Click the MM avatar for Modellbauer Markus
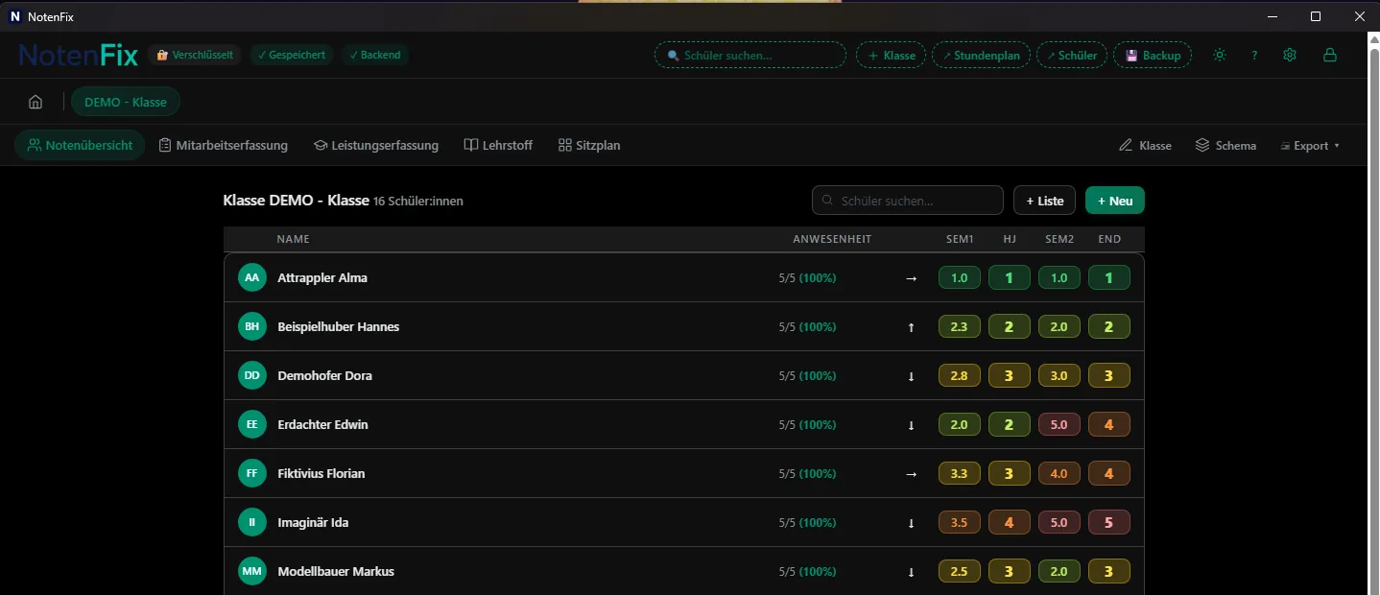The image size is (1380, 595). tap(252, 571)
